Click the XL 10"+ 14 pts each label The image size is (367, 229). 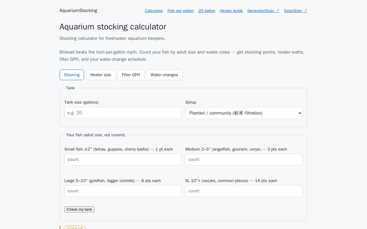click(231, 181)
